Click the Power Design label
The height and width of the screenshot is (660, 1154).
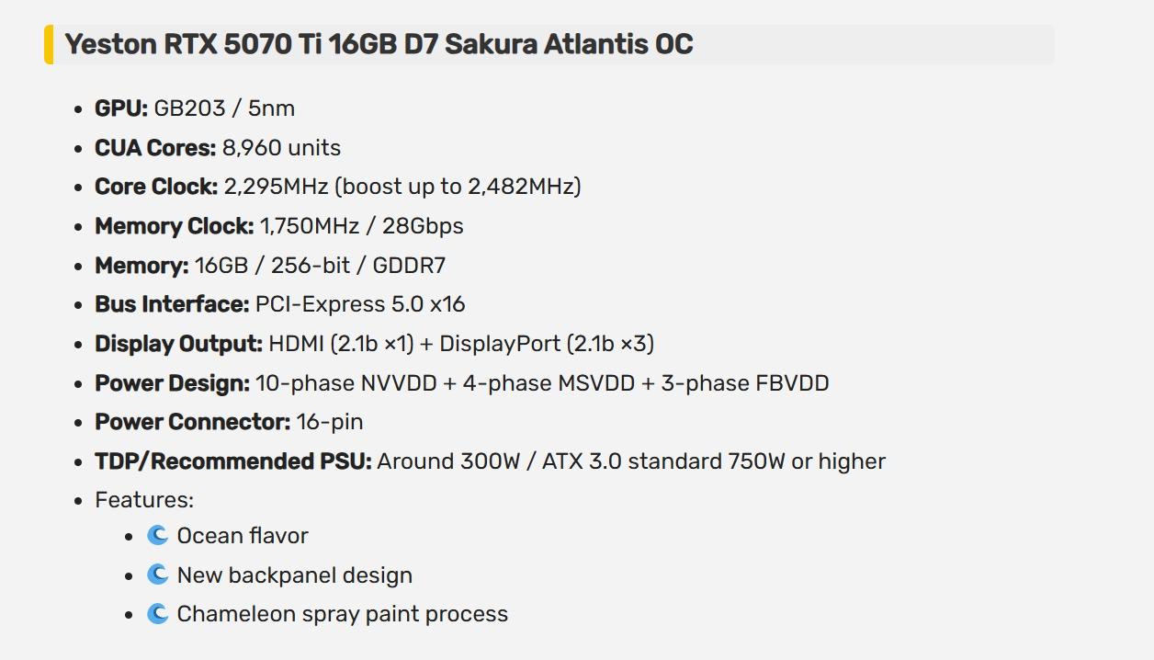pyautogui.click(x=172, y=383)
